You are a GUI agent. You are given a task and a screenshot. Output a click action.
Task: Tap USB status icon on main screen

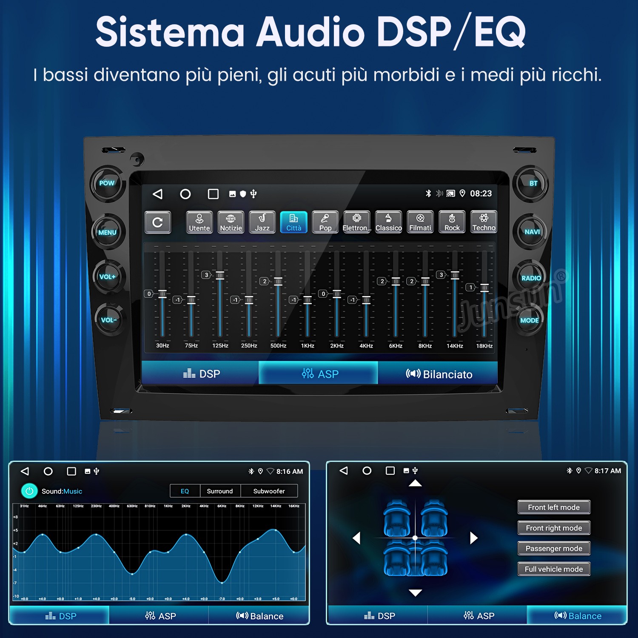(253, 194)
